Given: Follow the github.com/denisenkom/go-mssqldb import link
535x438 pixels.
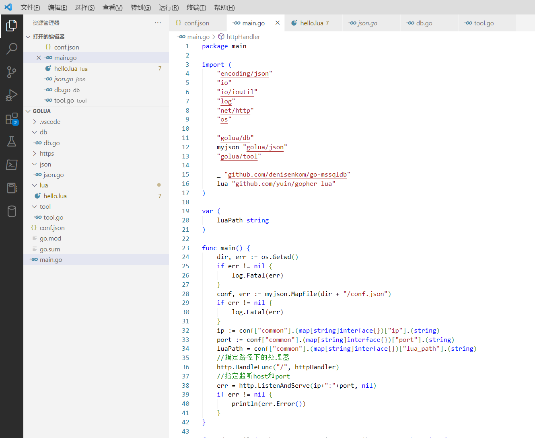Looking at the screenshot, I should point(287,175).
